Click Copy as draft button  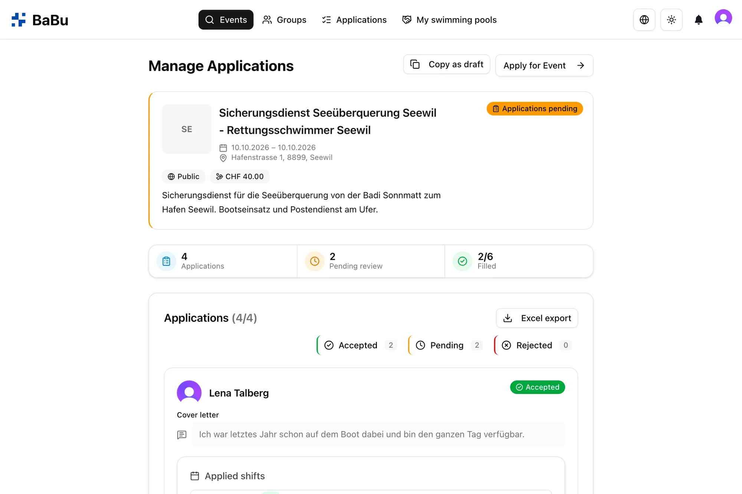(x=447, y=64)
